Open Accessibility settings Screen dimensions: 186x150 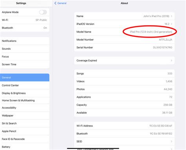pyautogui.click(x=25, y=108)
